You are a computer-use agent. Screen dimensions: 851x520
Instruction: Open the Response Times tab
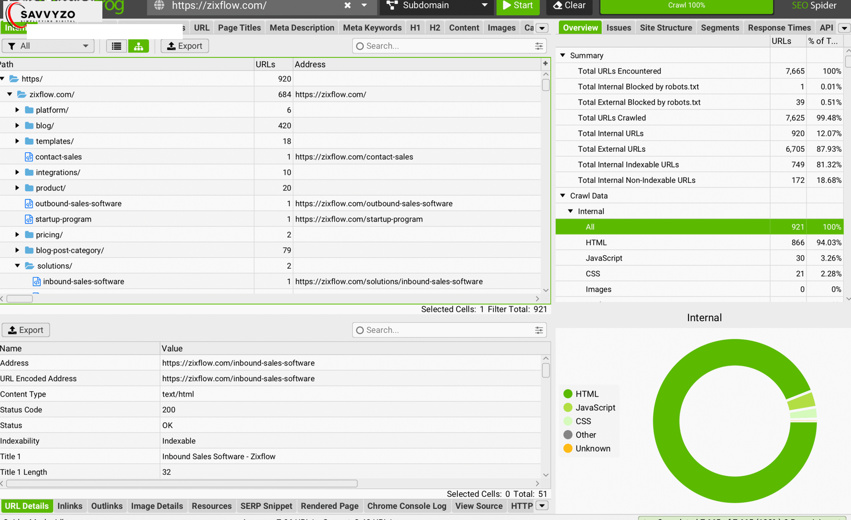point(779,28)
